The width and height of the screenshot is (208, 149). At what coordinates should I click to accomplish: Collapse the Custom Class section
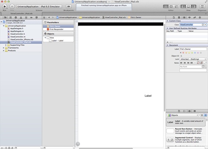click(x=168, y=21)
